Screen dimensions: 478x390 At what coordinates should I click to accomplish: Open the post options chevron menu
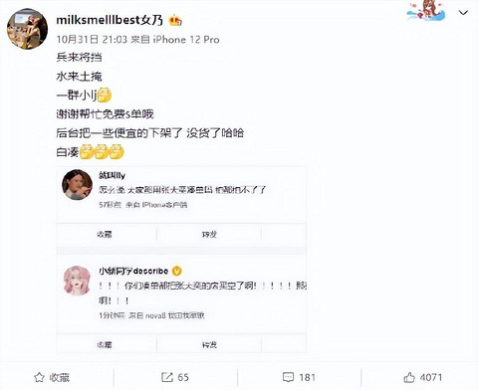point(463,13)
